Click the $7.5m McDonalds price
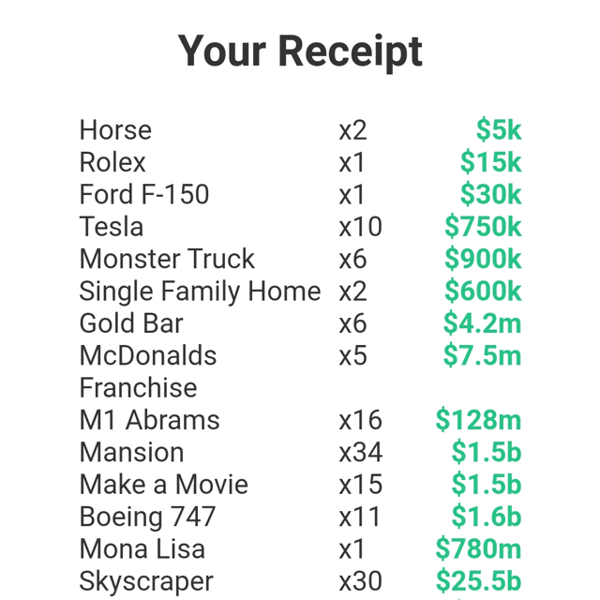This screenshot has width=600, height=600. pos(482,355)
